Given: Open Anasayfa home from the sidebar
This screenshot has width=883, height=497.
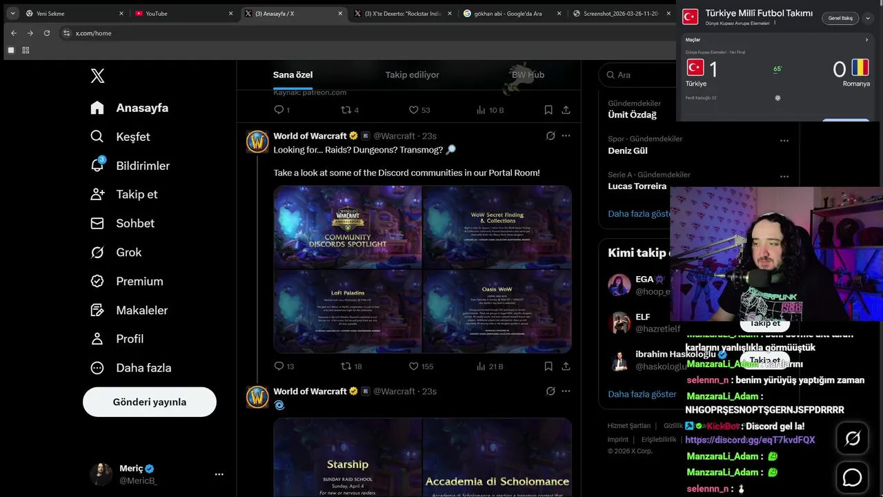Looking at the screenshot, I should tap(130, 108).
